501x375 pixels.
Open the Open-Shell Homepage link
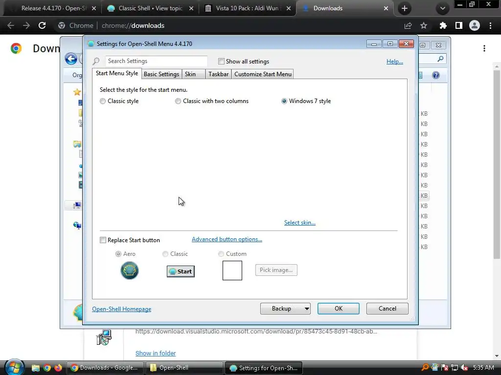122,309
